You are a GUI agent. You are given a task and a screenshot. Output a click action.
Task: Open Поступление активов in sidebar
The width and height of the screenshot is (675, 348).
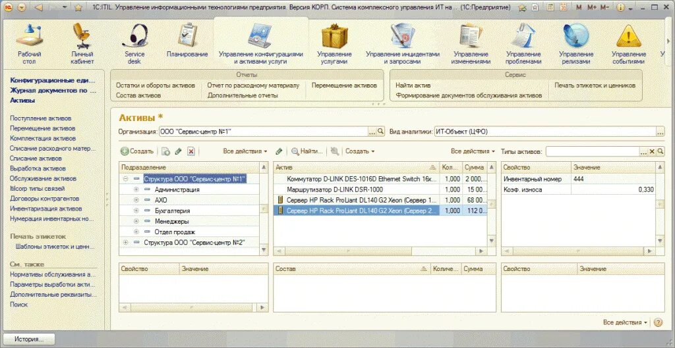41,118
